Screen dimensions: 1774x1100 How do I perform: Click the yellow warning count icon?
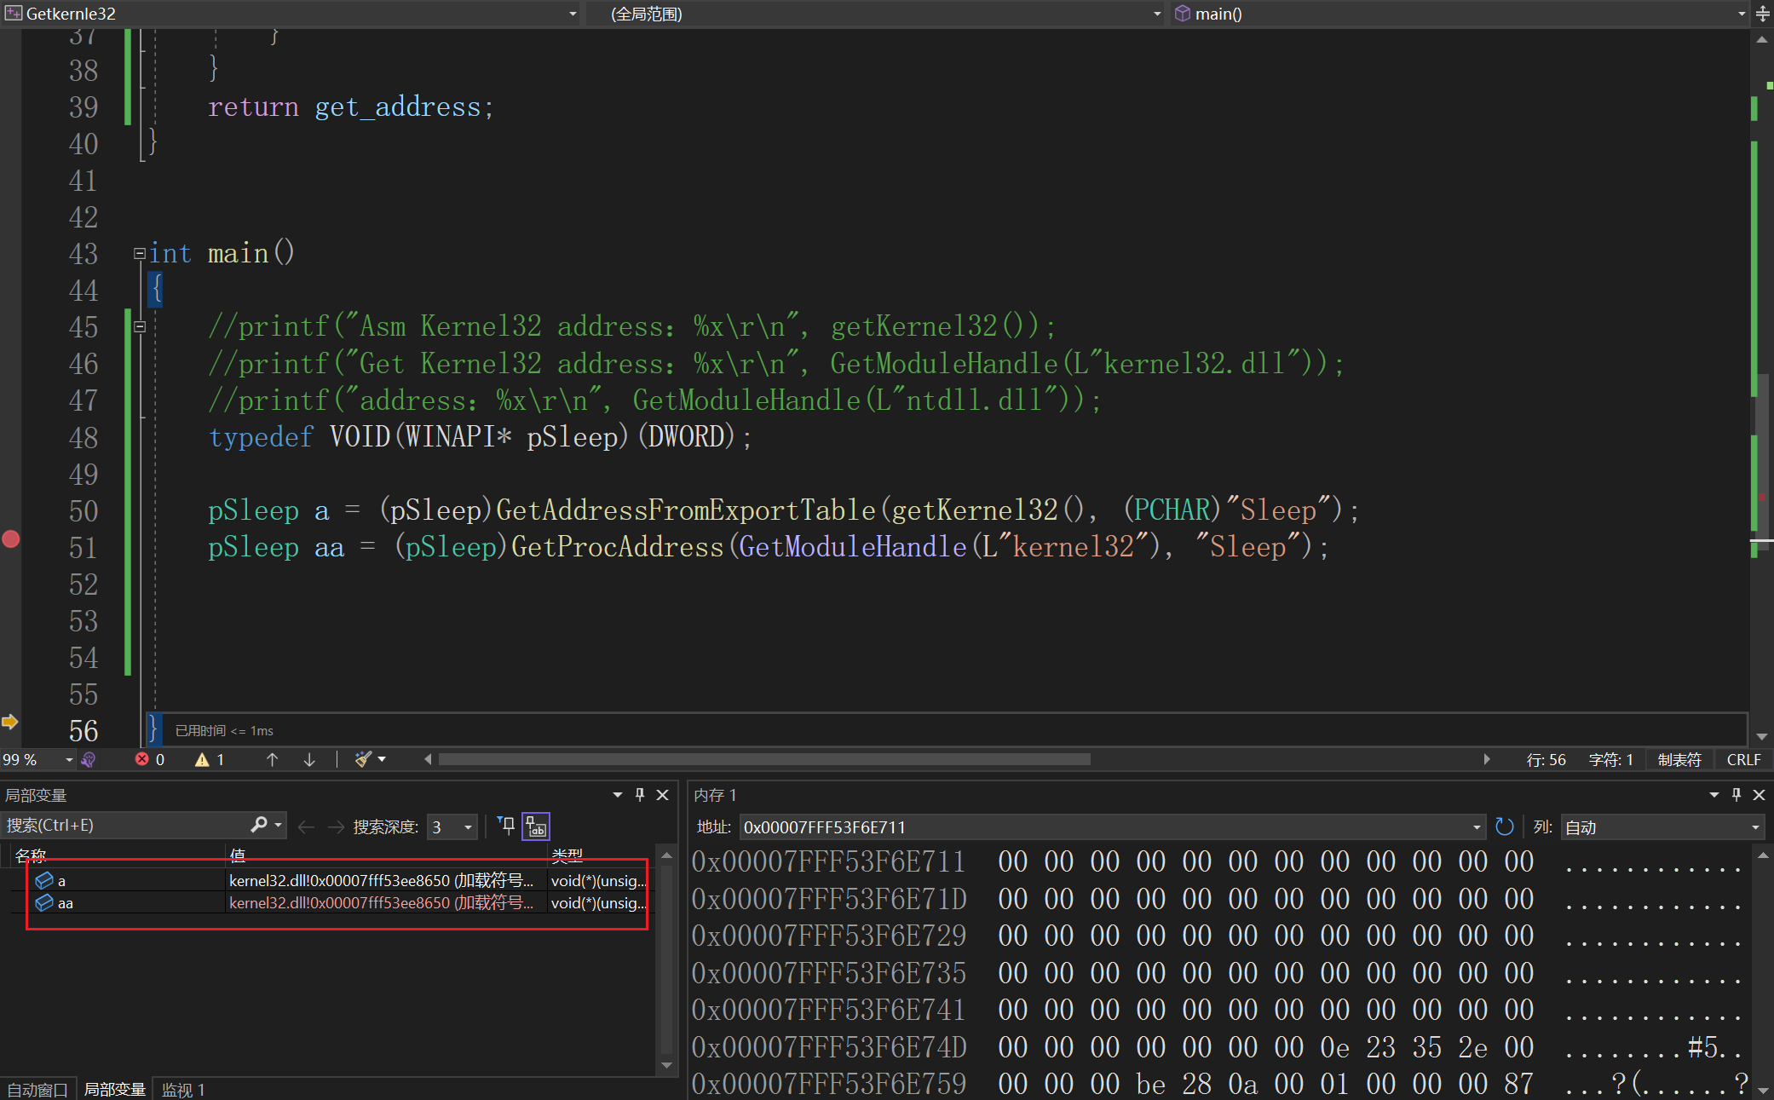point(202,759)
